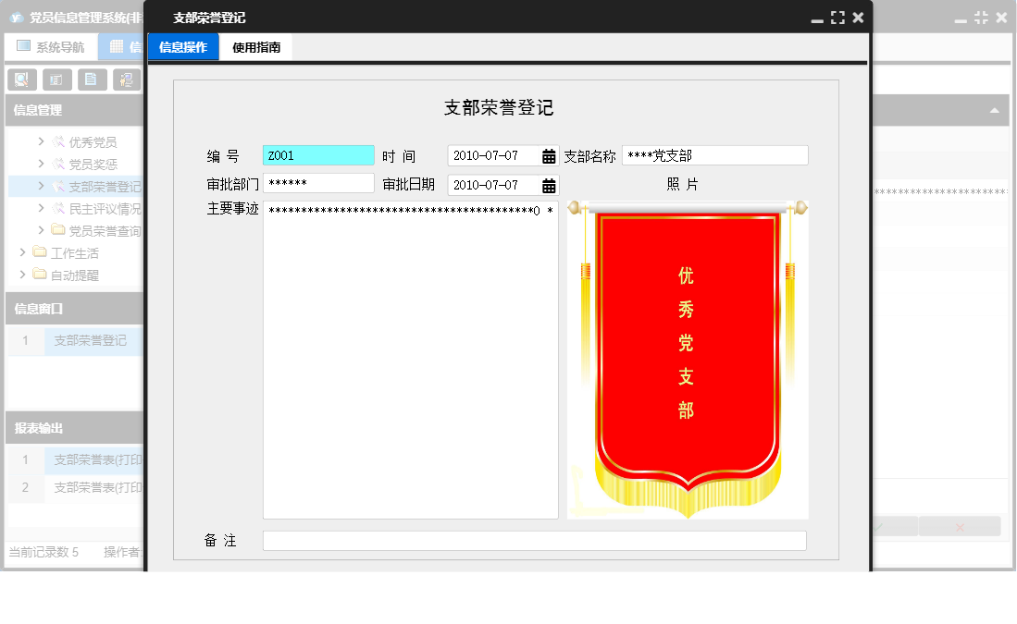Click icon beside 支部荣誉登记 tree item
Viewport: 1017px width, 624px height.
(58, 187)
